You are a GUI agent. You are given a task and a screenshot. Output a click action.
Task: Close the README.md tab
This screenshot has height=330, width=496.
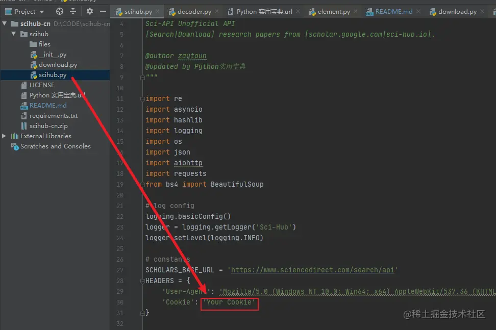pyautogui.click(x=418, y=11)
